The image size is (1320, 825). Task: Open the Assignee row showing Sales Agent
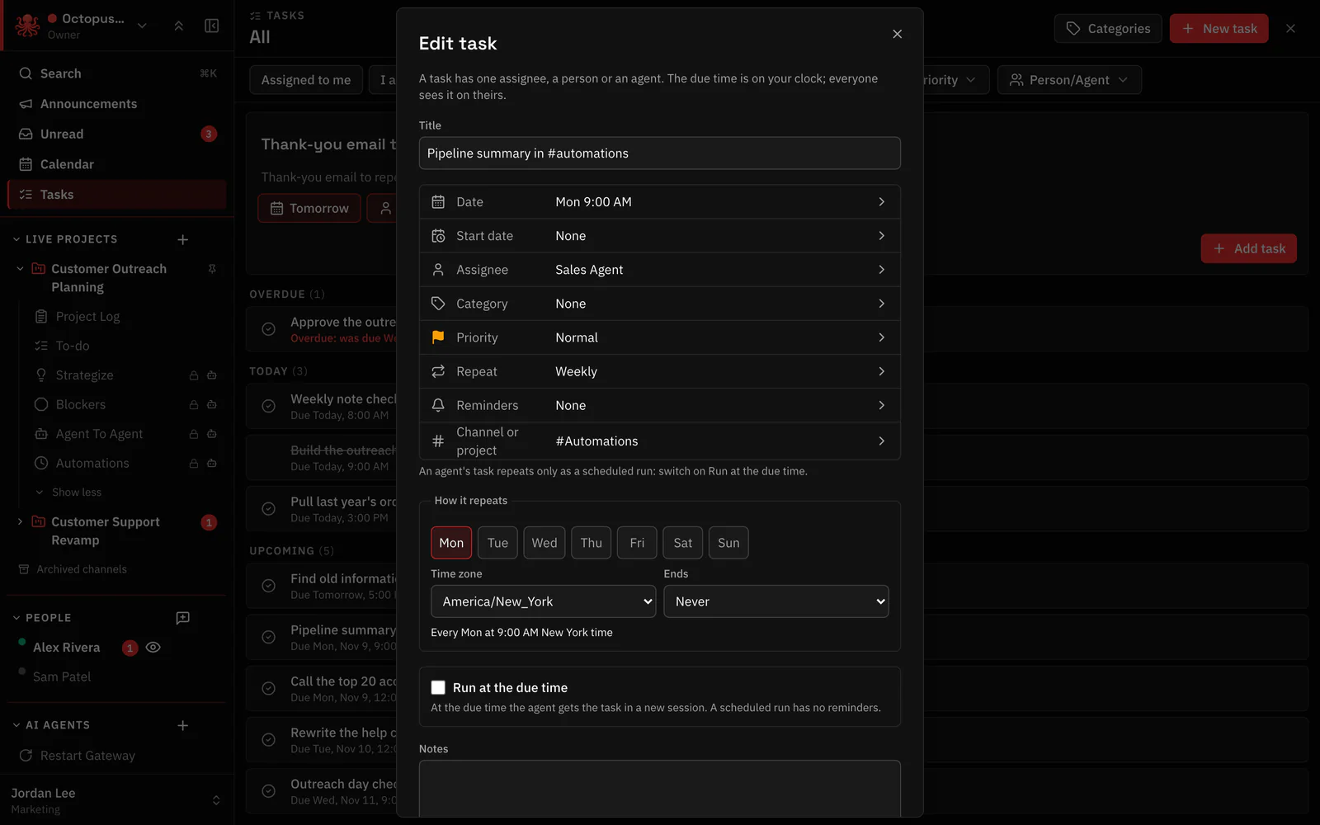pos(660,270)
